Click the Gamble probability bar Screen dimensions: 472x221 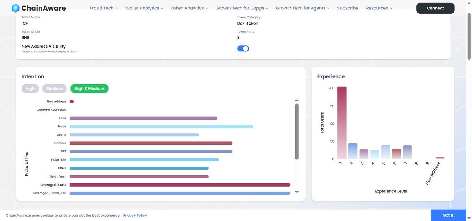click(151, 143)
